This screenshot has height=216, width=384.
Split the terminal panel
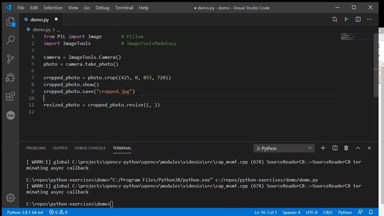point(335,148)
